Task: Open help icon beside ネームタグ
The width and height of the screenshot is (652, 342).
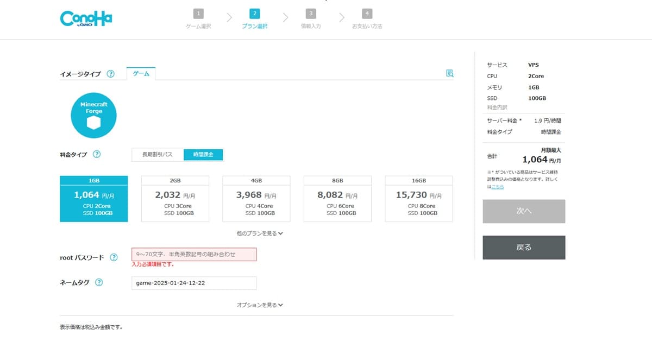Action: point(99,282)
